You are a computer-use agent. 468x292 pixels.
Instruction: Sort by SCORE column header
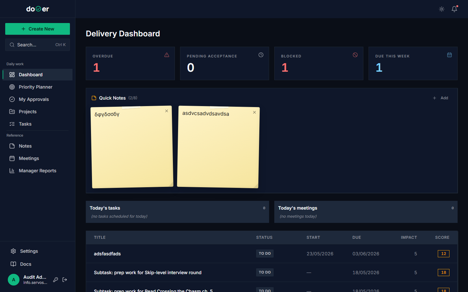coord(442,237)
